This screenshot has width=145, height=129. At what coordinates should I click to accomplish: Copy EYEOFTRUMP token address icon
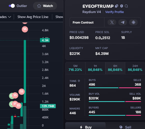tap(116, 6)
